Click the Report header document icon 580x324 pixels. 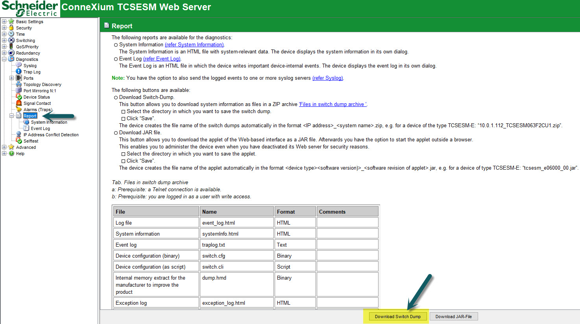106,26
